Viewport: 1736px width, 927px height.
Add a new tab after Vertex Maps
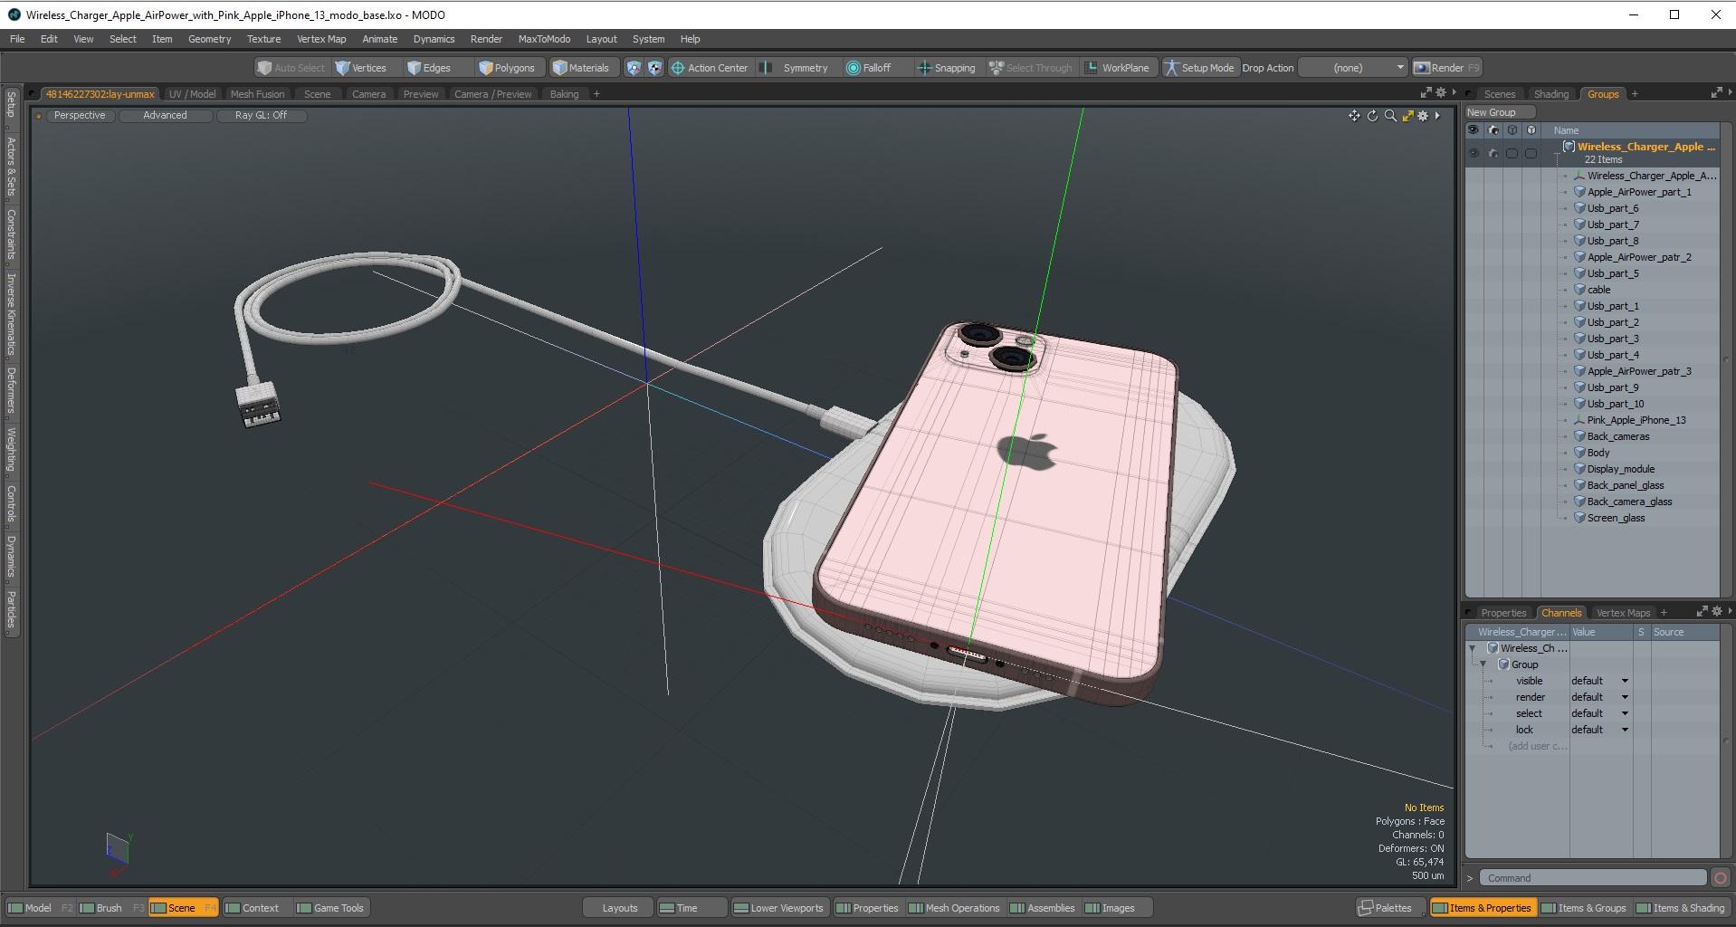tap(1664, 613)
